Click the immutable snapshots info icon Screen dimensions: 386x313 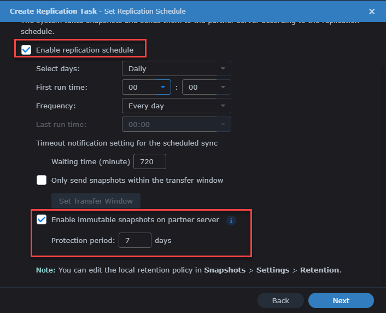[x=231, y=221]
